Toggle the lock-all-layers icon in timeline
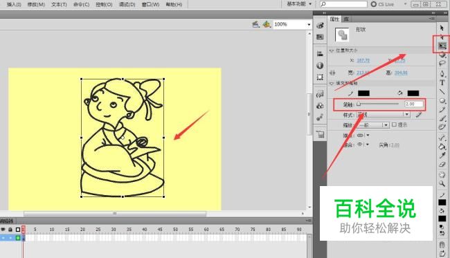Viewport: 450px width, 258px height. (10, 230)
